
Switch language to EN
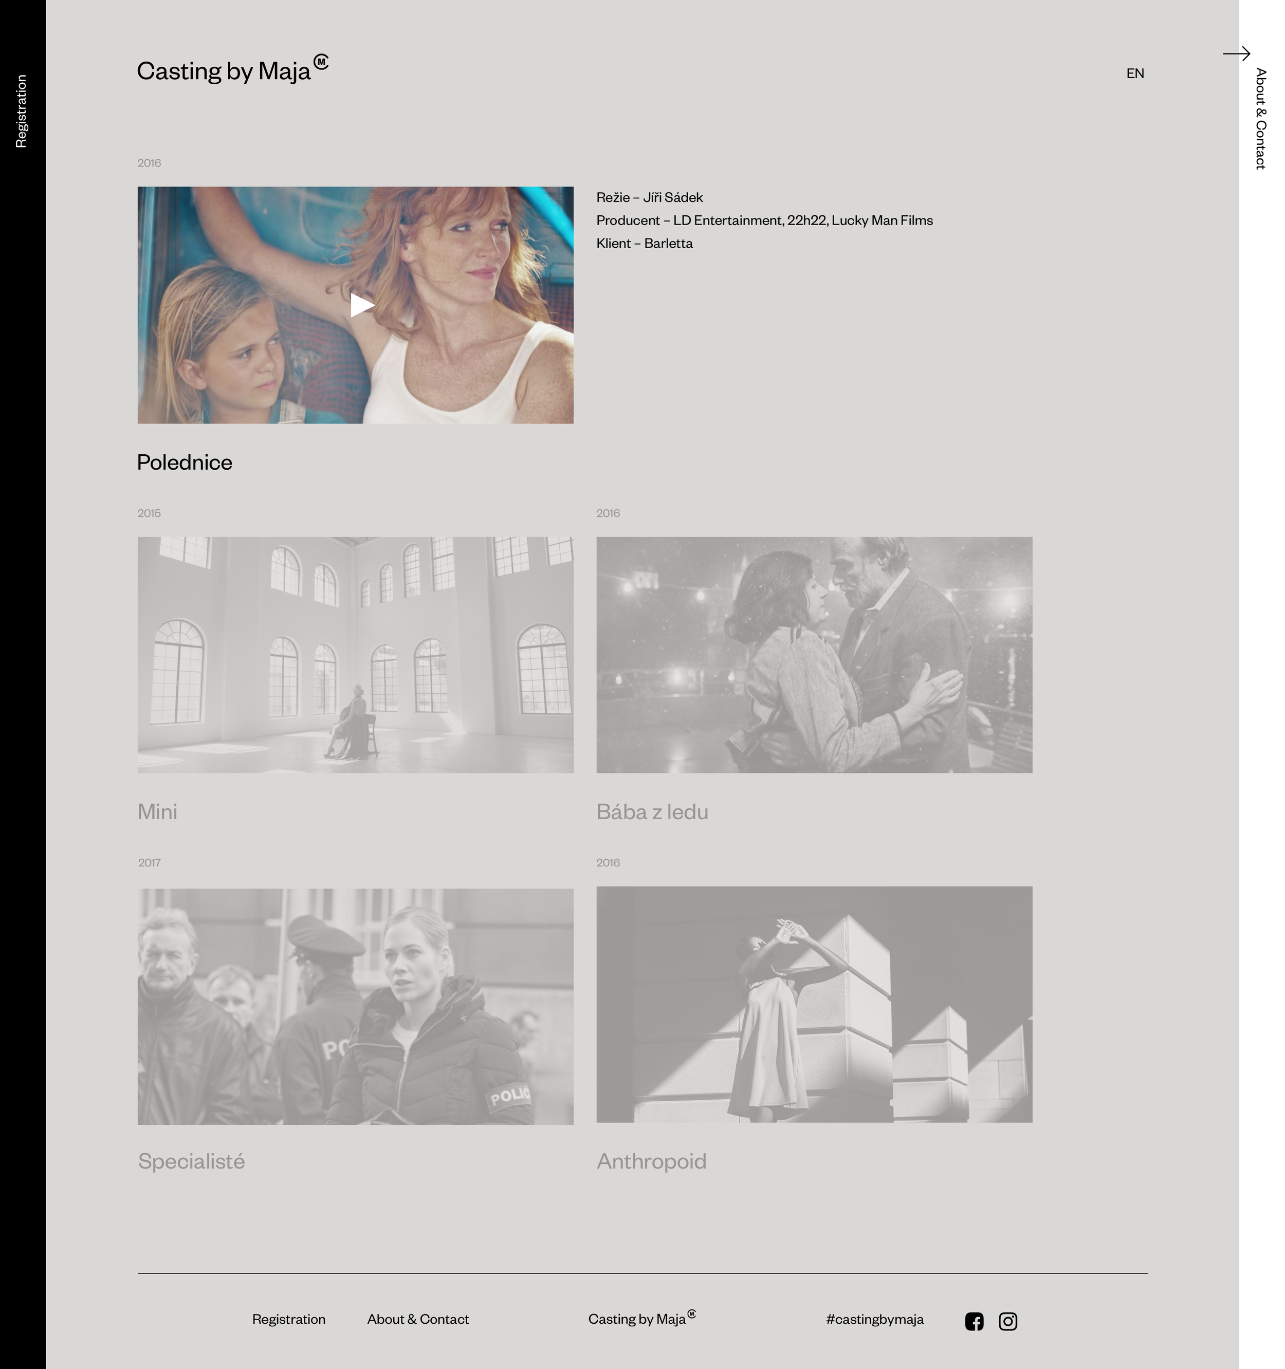pos(1135,73)
